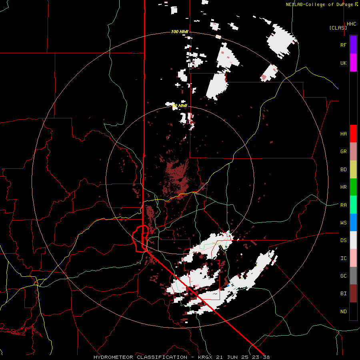Select the IC light-pink legend swatch
The height and width of the screenshot is (360, 360).
click(x=353, y=258)
